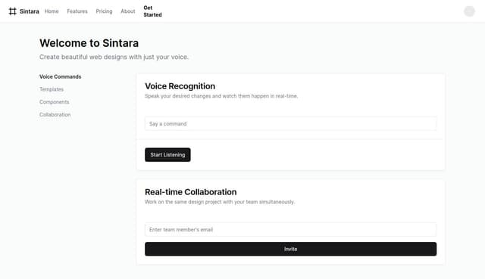The image size is (485, 279).
Task: Open the user avatar in the top right
Action: click(x=469, y=11)
